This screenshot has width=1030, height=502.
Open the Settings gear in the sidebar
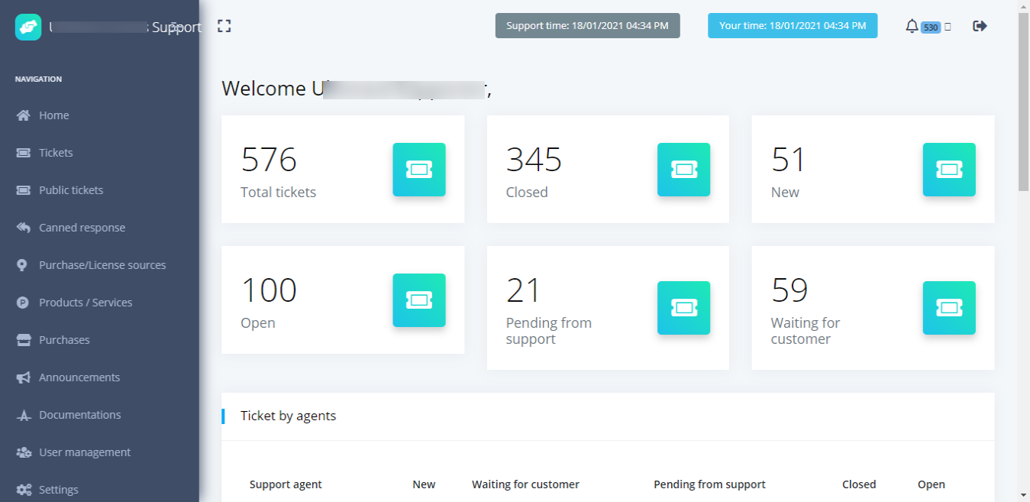(x=58, y=489)
